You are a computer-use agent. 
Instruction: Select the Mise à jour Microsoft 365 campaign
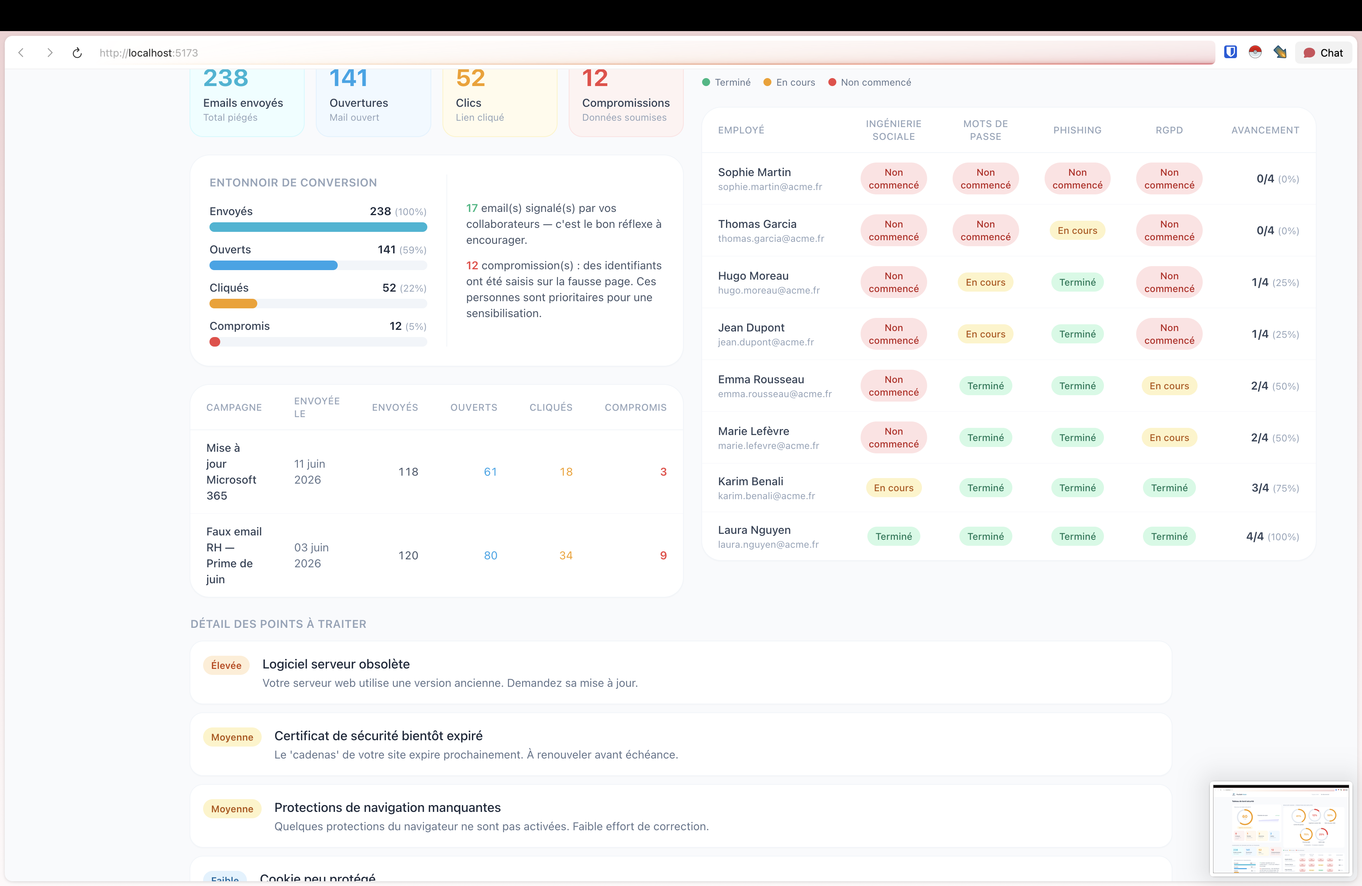(231, 472)
